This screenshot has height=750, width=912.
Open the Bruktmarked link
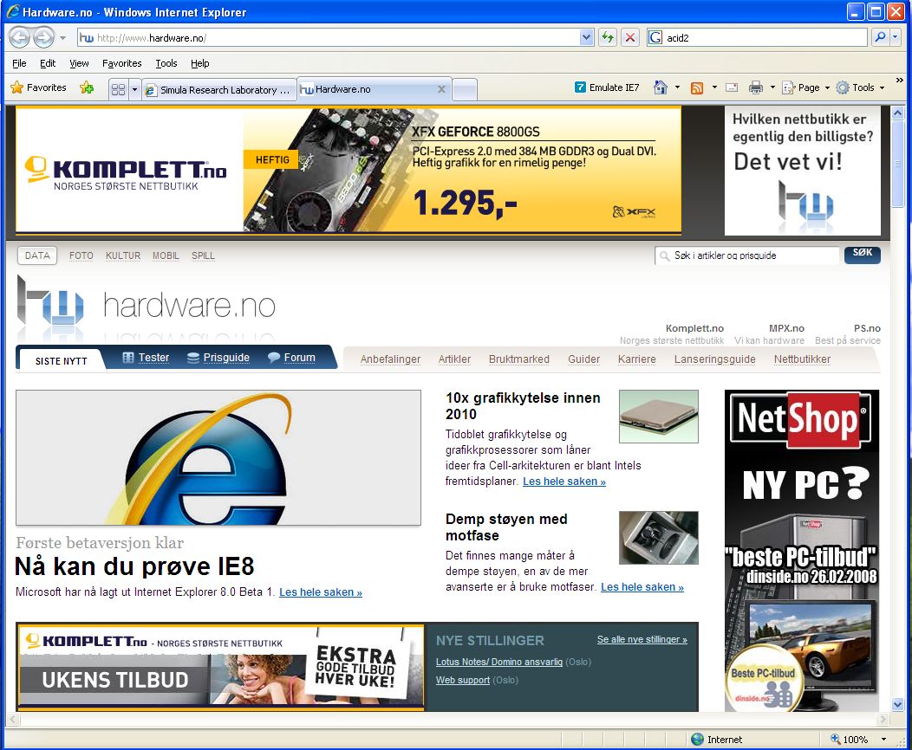518,359
